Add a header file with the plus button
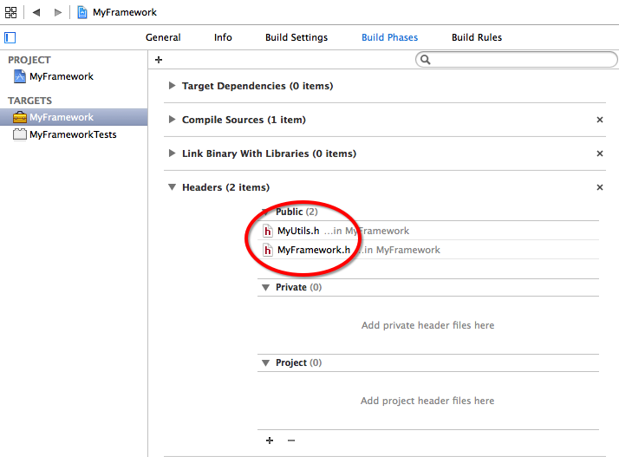This screenshot has height=457, width=619. 270,441
